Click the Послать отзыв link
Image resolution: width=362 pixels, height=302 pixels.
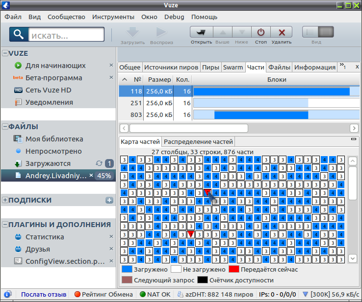click(44, 294)
